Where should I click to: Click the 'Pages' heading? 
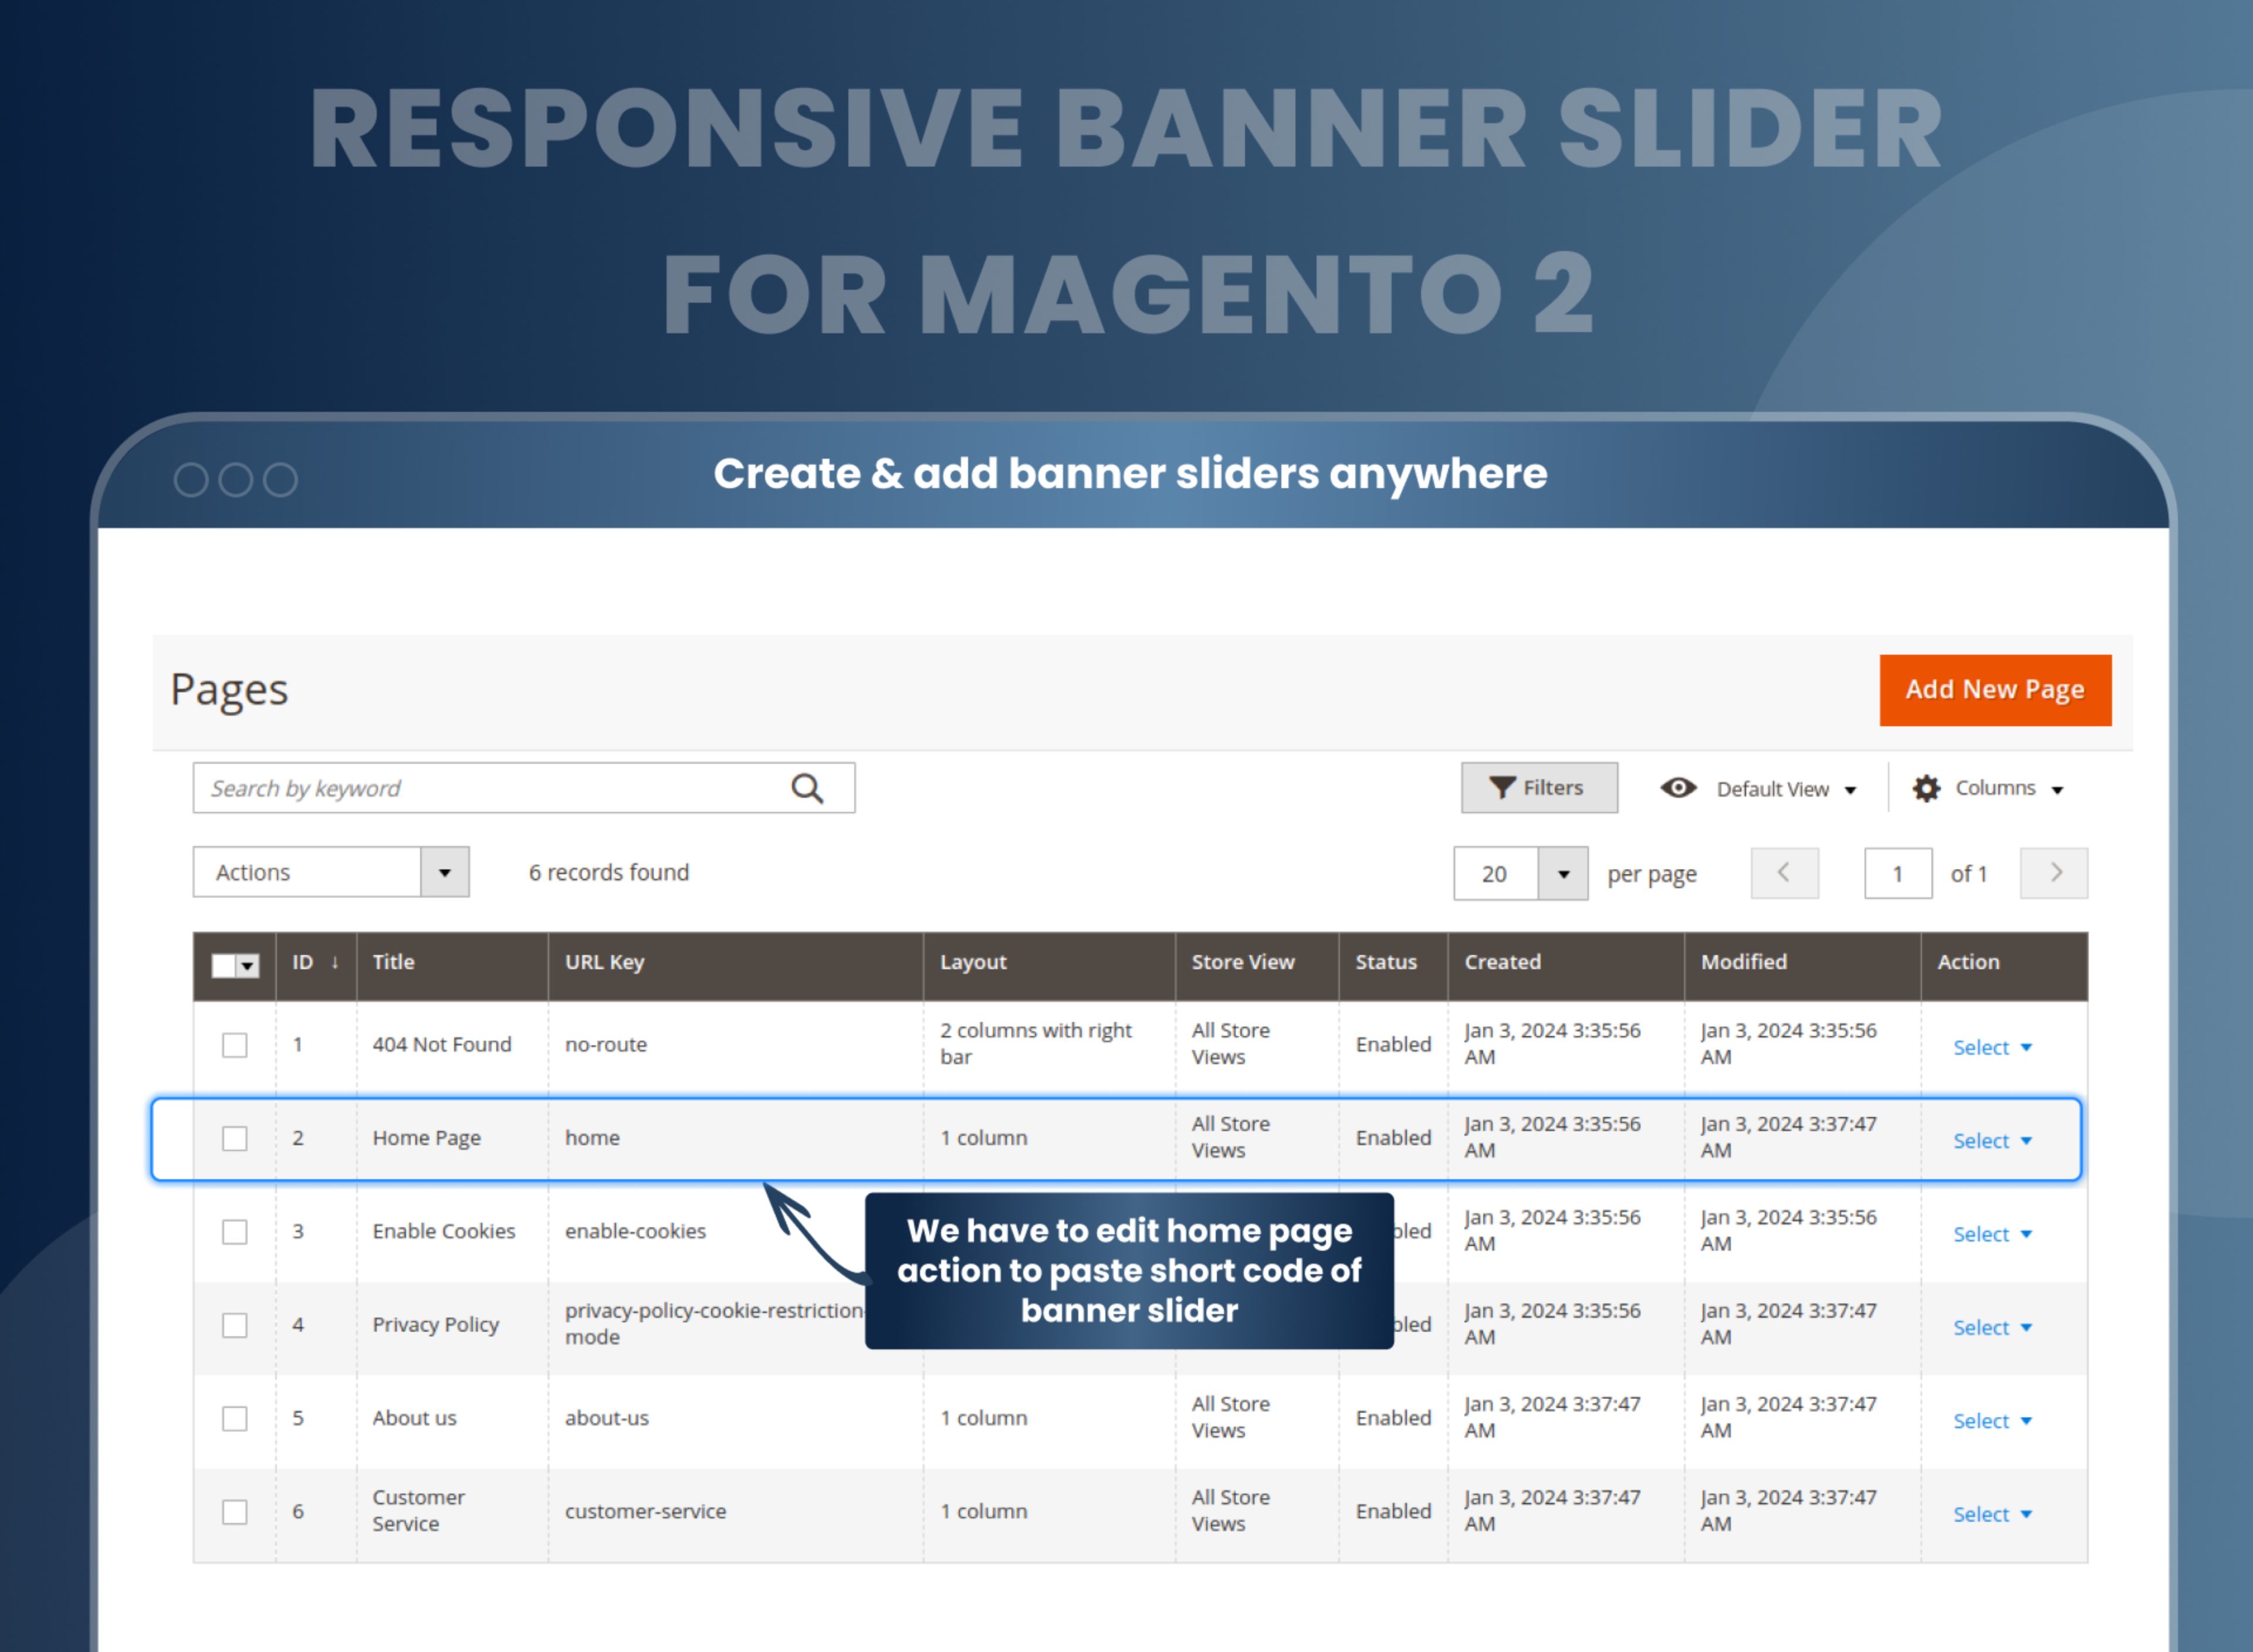[229, 690]
